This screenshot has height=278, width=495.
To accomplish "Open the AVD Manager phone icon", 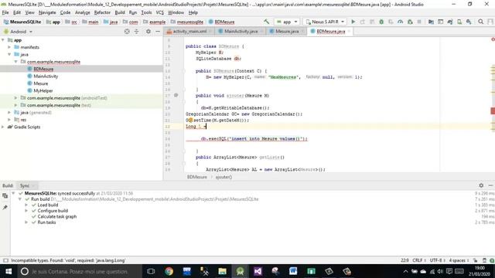I will pyautogui.click(x=459, y=22).
